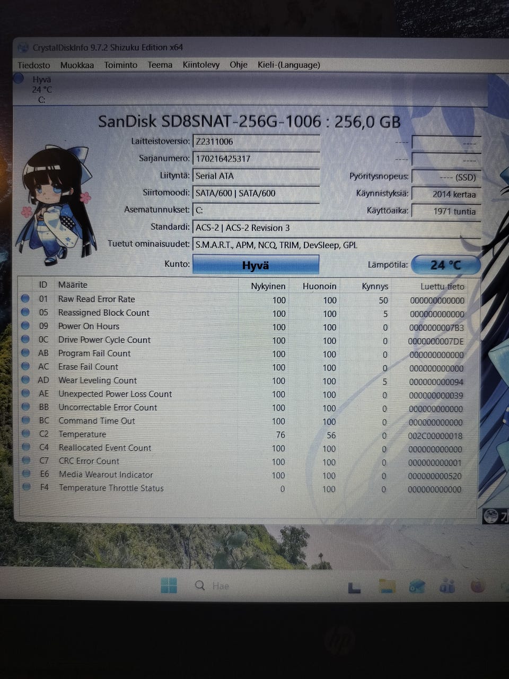Click raw value 000000000520
The width and height of the screenshot is (509, 679).
point(435,476)
